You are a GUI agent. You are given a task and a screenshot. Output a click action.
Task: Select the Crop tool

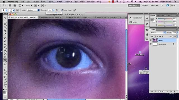pyautogui.click(x=5, y=31)
